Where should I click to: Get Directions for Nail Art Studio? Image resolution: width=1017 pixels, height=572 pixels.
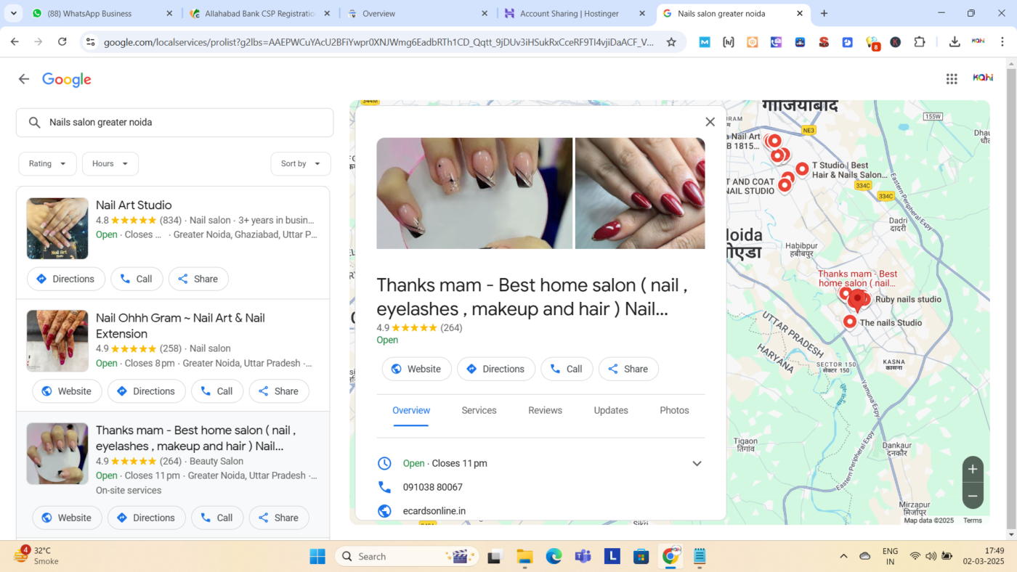coord(66,279)
